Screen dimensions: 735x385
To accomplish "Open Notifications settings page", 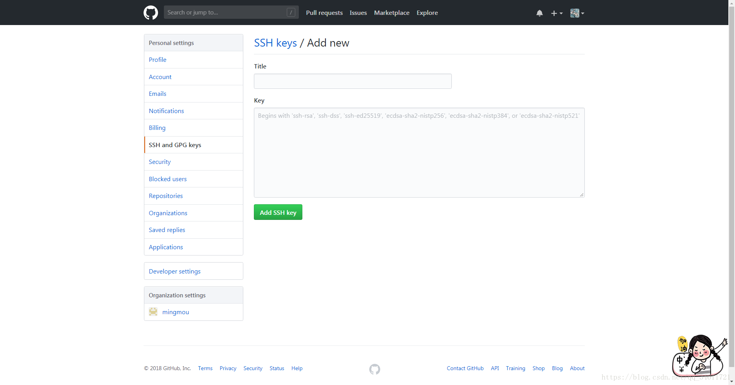I will (x=194, y=111).
